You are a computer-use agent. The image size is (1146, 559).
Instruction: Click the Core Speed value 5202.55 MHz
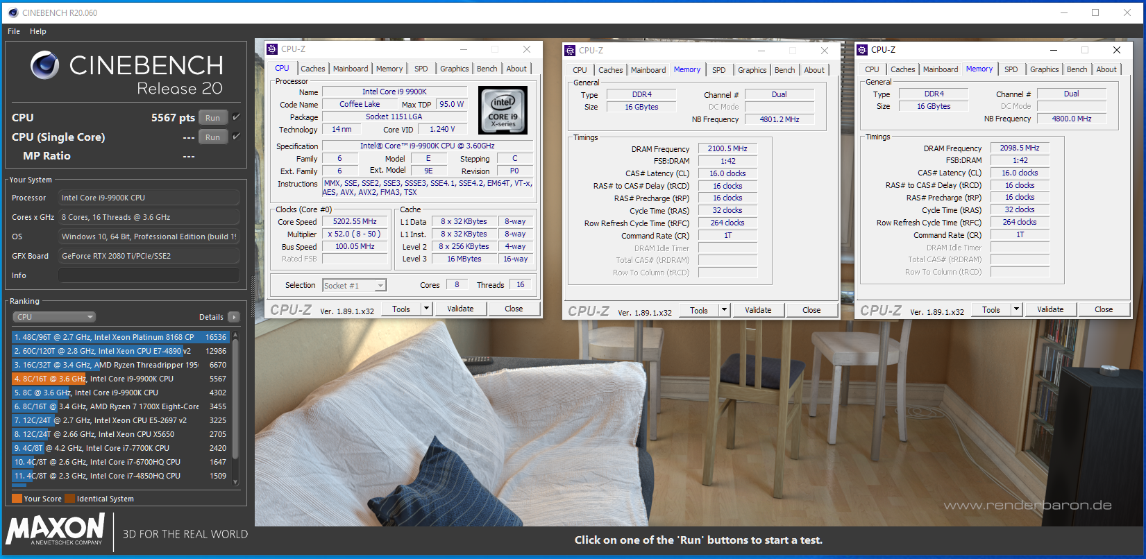click(x=355, y=222)
